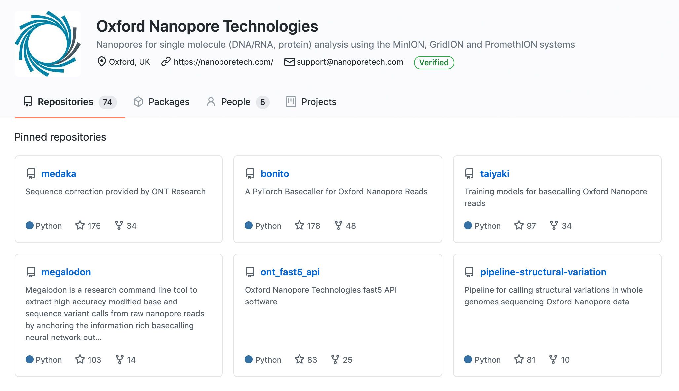Click the link chain icon before the website URL
Viewport: 679px width, 391px height.
(165, 62)
